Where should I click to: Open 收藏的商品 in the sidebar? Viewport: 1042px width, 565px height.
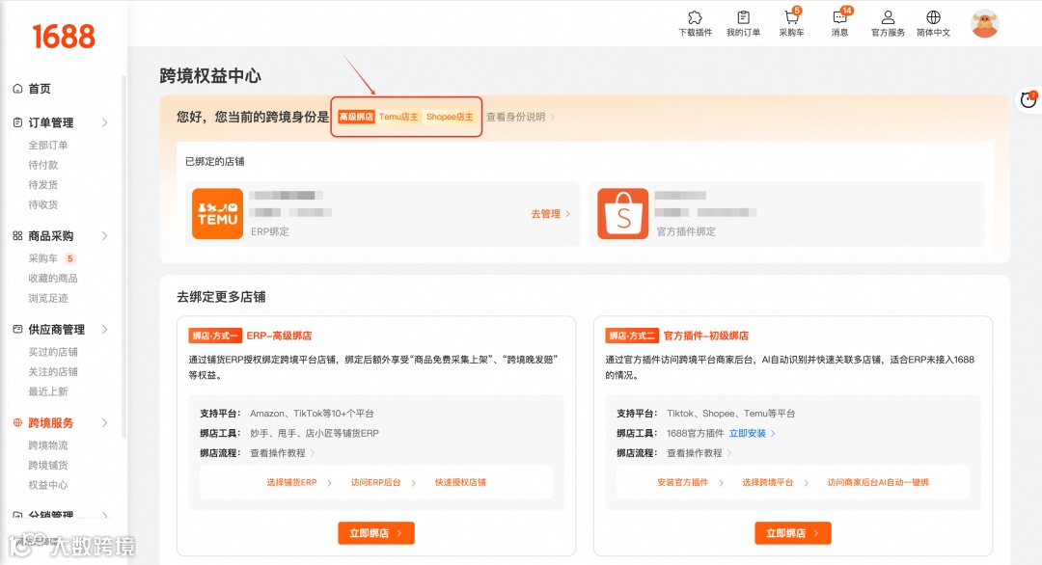click(53, 279)
